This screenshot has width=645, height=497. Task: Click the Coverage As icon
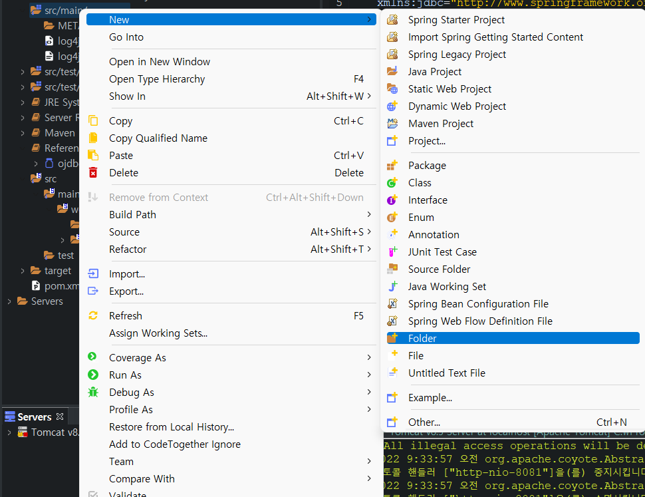[92, 357]
